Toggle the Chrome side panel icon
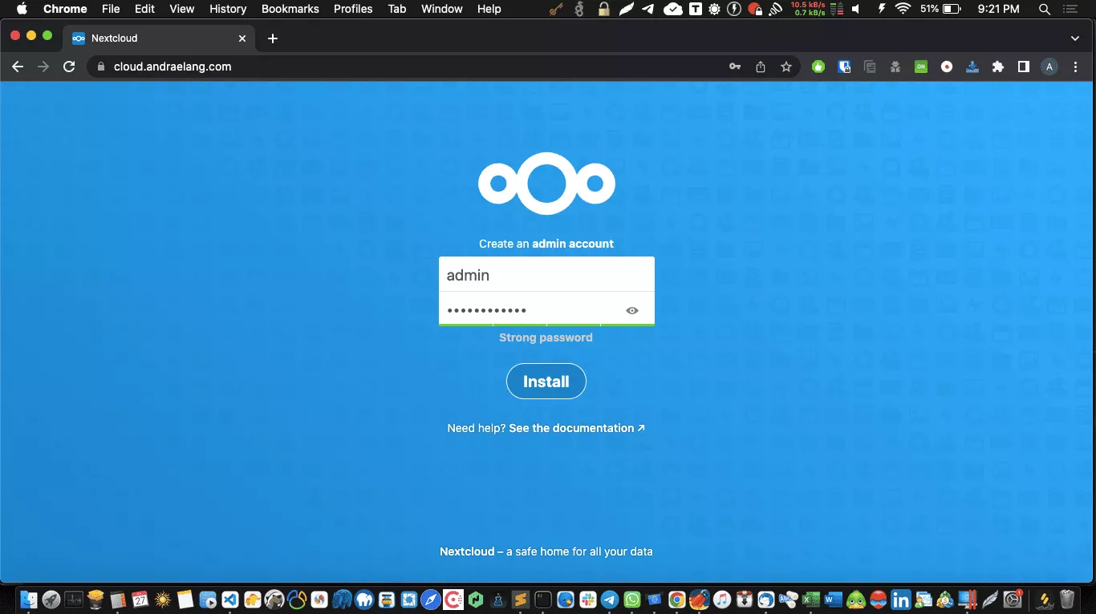Image resolution: width=1096 pixels, height=614 pixels. tap(1024, 67)
